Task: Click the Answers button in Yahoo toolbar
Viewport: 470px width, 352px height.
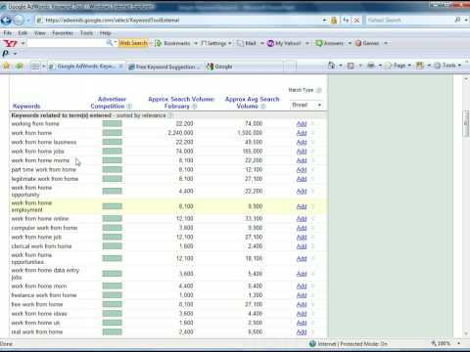Action: [330, 43]
